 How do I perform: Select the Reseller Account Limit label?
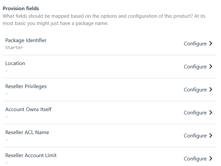(31, 155)
